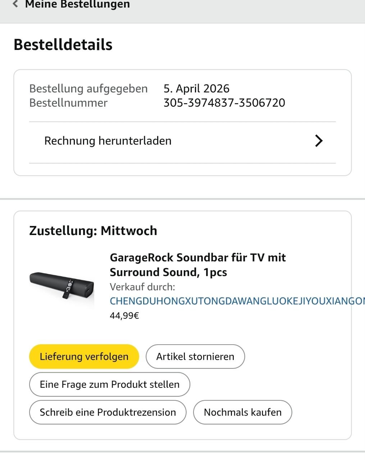Tap the order date 5. April 2026

tap(196, 88)
